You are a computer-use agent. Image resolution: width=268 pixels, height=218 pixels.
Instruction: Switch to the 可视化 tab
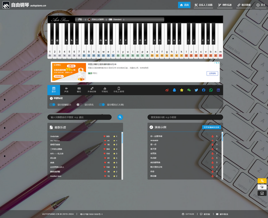105,90
